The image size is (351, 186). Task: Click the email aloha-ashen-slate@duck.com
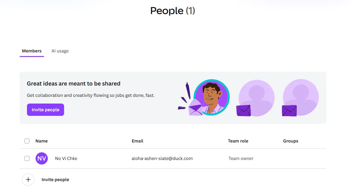pos(162,158)
